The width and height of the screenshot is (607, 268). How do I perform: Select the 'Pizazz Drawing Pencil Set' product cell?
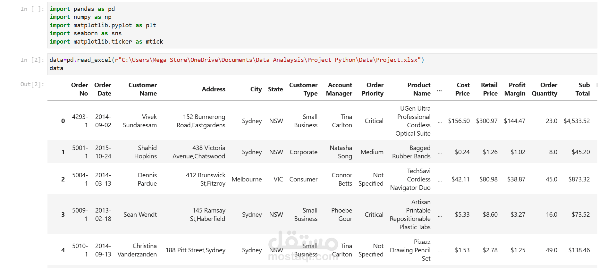point(410,250)
